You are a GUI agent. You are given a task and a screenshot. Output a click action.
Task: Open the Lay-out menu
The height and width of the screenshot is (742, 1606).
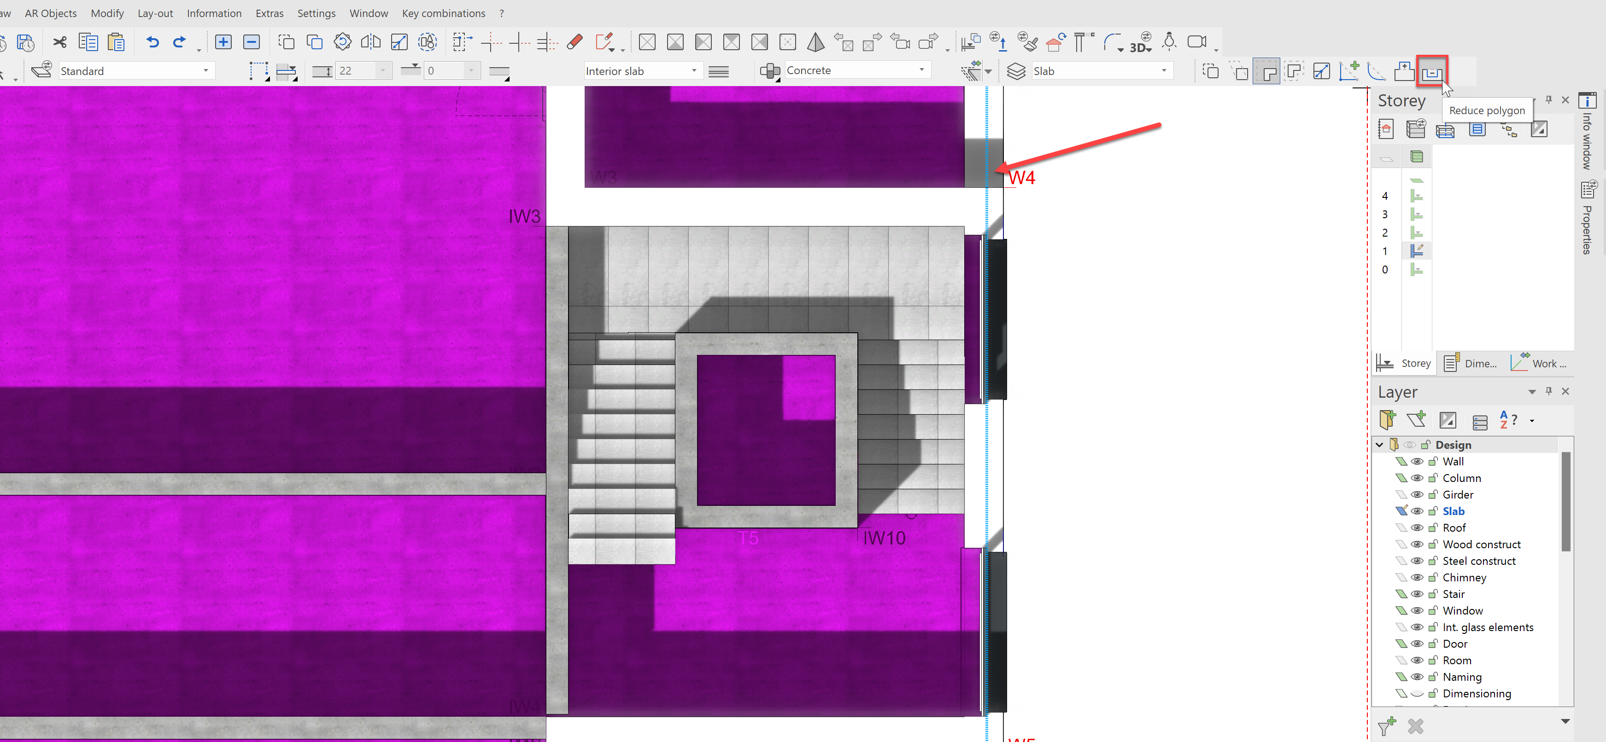coord(155,13)
